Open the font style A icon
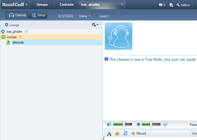The image size is (197, 140). coord(109,133)
